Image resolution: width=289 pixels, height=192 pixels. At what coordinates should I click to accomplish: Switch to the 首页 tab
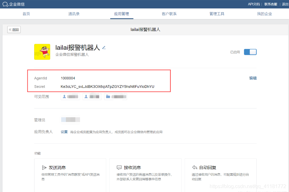click(26, 14)
